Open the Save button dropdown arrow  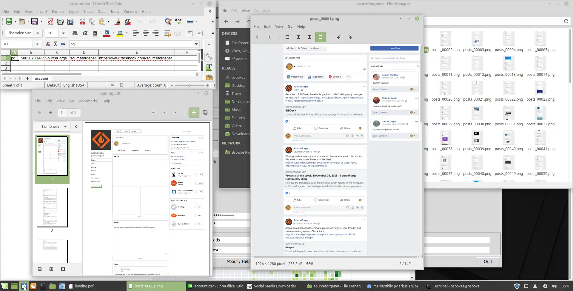point(41,21)
